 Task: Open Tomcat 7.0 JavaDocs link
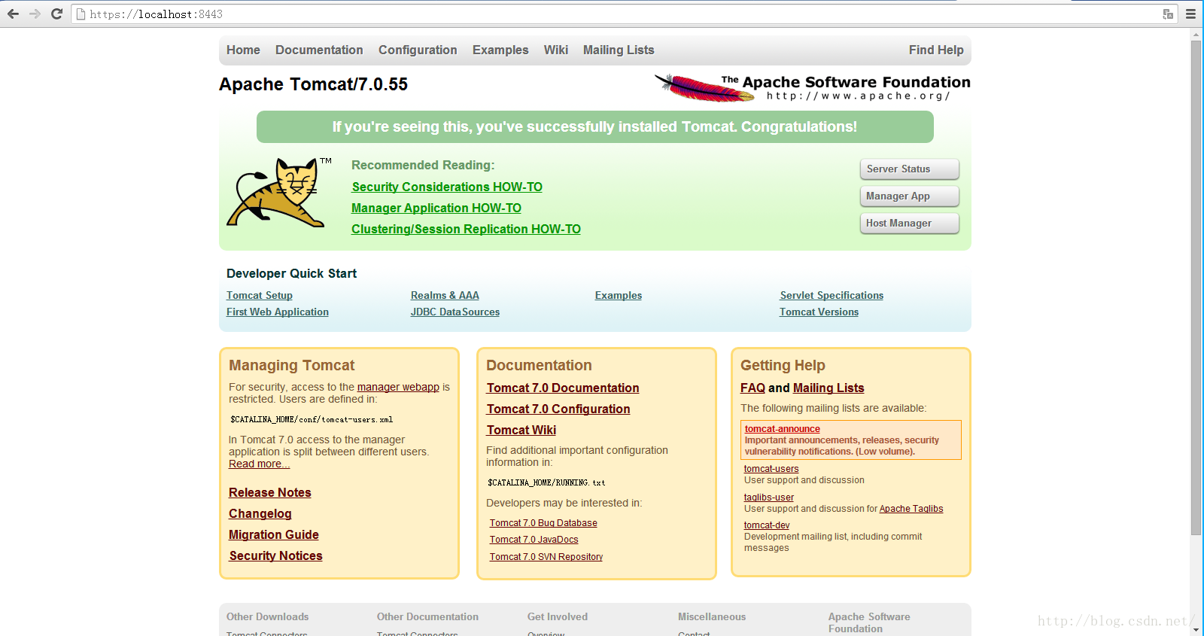(534, 540)
